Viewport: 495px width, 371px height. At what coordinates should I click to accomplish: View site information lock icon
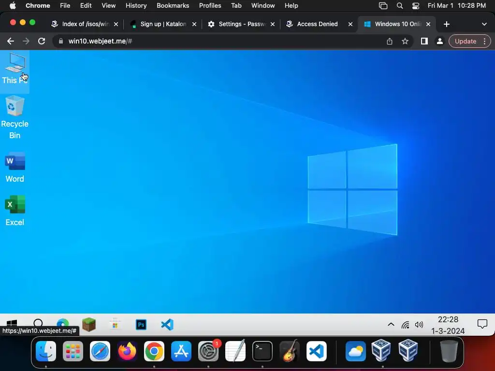click(61, 41)
